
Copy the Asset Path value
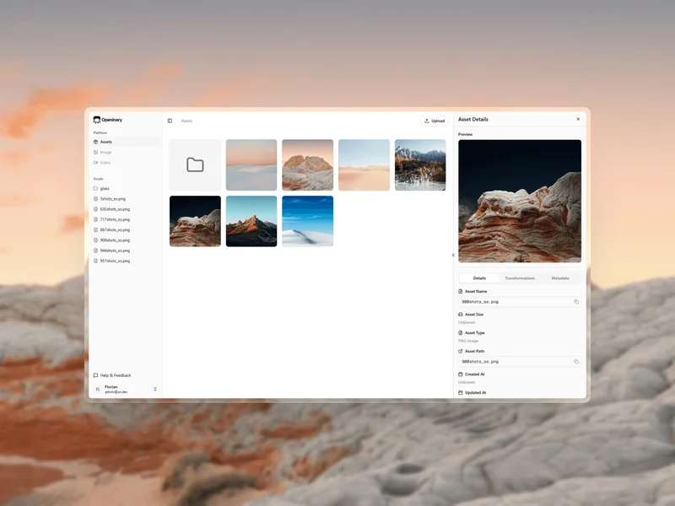click(576, 361)
